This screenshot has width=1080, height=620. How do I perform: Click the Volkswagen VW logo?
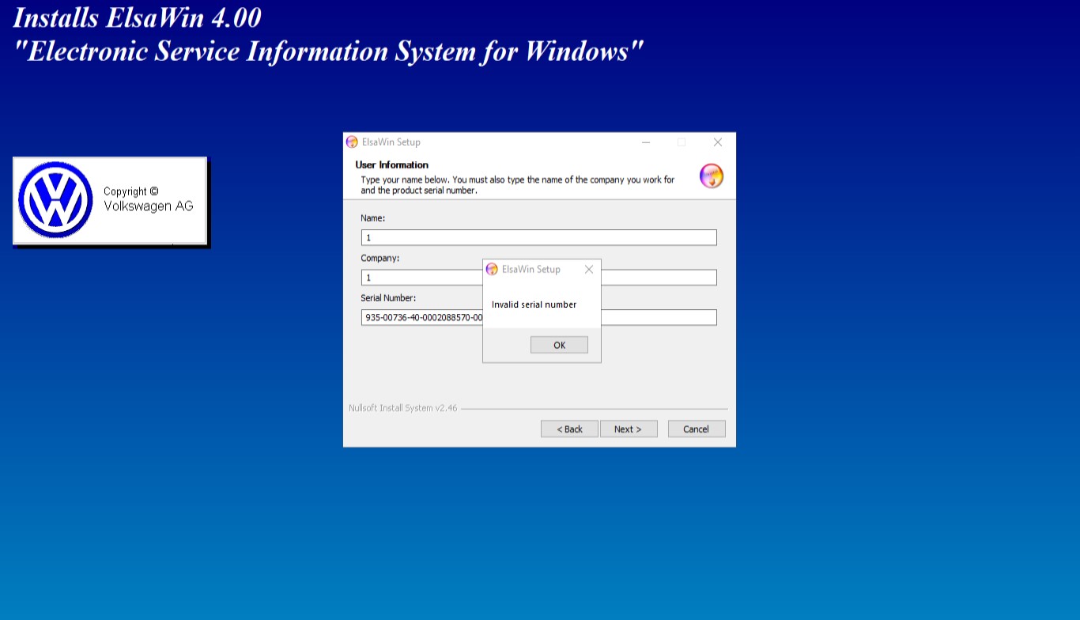tap(55, 201)
